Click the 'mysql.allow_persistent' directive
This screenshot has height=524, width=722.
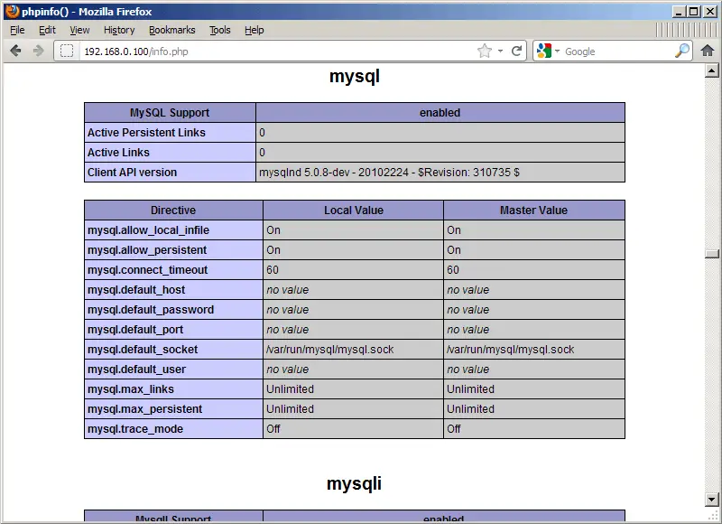[x=147, y=249]
